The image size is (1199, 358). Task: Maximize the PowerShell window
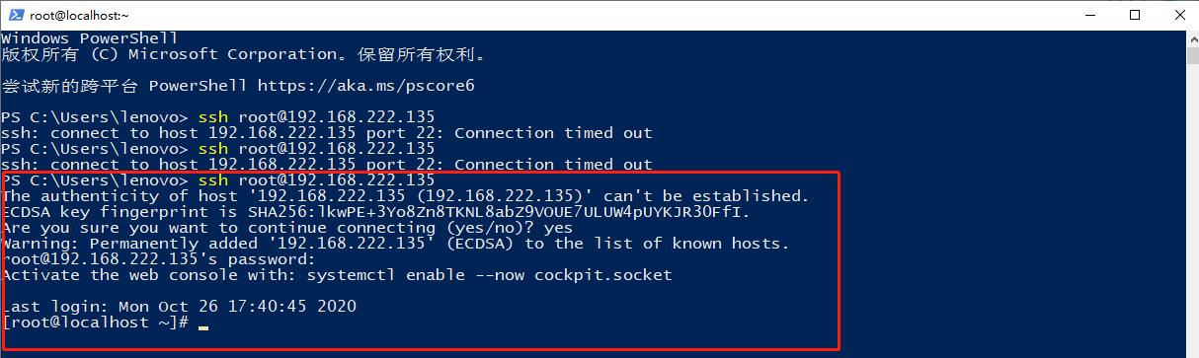point(1134,16)
